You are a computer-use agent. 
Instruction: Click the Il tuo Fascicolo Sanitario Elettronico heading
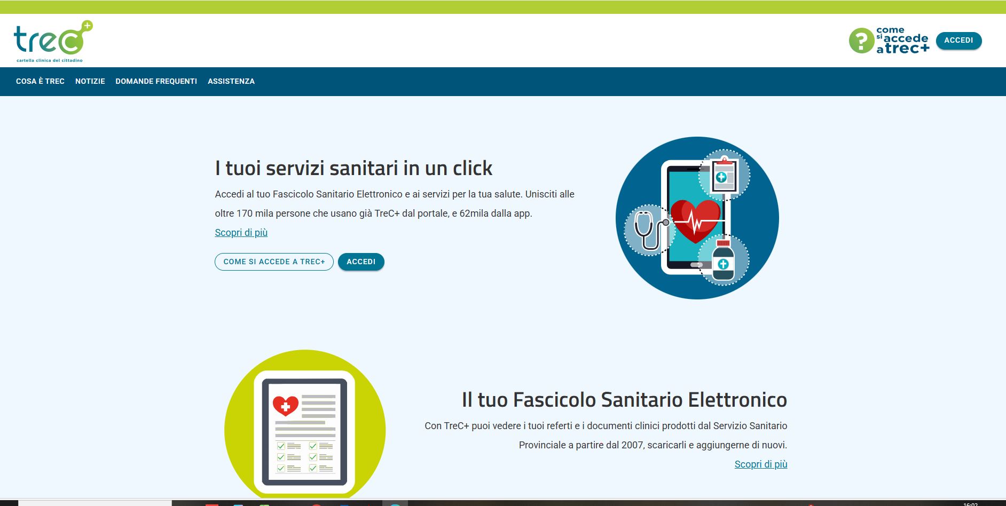[624, 400]
